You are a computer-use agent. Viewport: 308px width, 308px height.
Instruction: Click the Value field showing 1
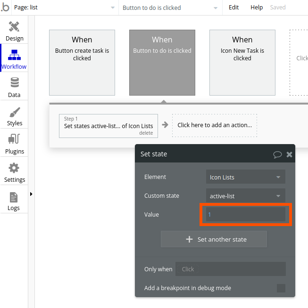[246, 214]
